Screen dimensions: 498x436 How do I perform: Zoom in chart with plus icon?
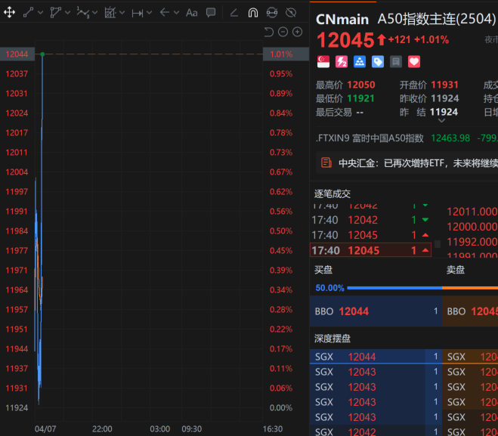click(x=297, y=32)
